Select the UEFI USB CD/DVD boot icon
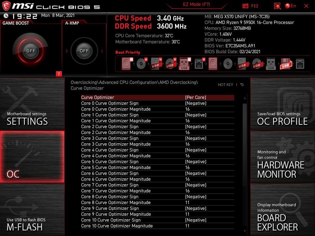Image resolution: width=315 pixels, height=236 pixels. click(x=170, y=64)
